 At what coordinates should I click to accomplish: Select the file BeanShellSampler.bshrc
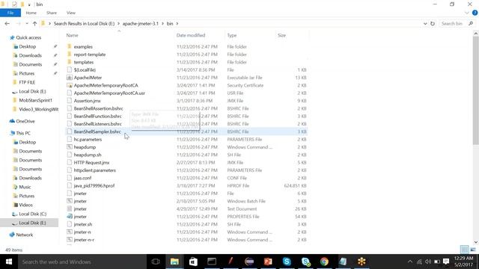[97, 132]
